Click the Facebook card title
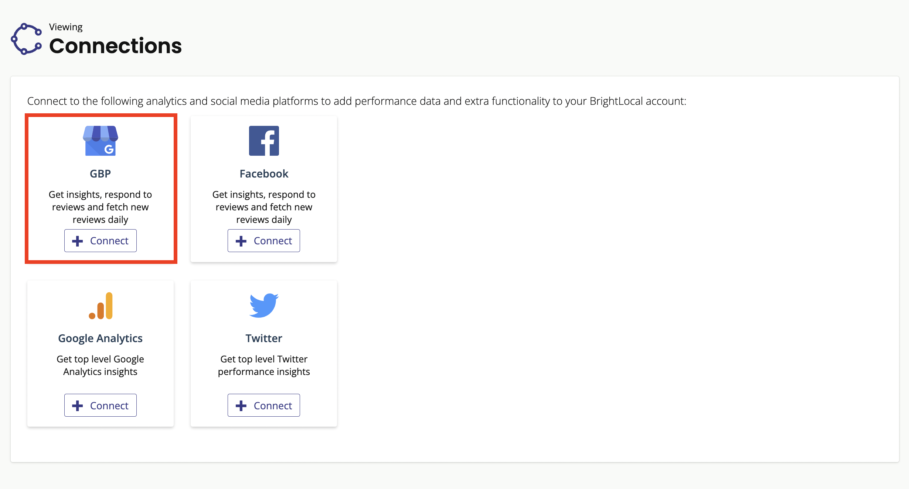The height and width of the screenshot is (489, 909). [x=264, y=173]
